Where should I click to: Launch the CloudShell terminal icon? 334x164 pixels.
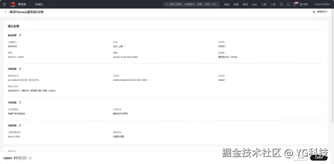click(x=282, y=4)
